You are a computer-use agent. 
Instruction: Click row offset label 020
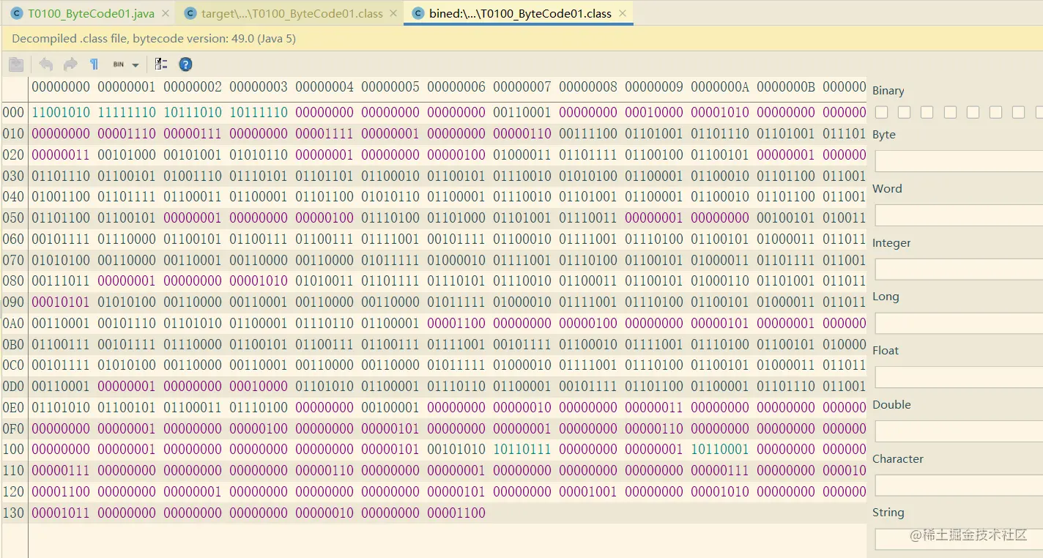pos(14,155)
